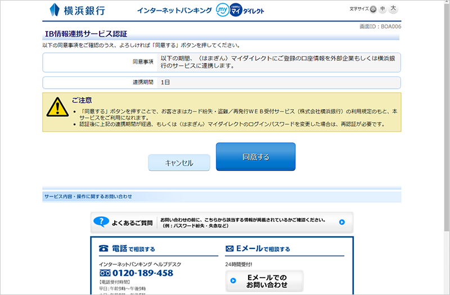Click the Yokohama Bank ship logo

click(x=55, y=10)
